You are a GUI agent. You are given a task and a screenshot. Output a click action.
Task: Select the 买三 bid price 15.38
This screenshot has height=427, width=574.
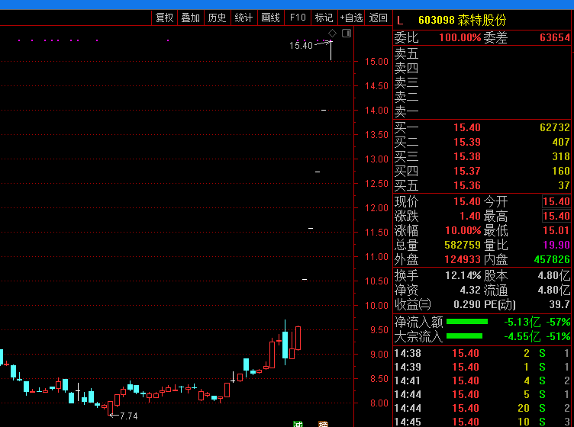coord(466,156)
